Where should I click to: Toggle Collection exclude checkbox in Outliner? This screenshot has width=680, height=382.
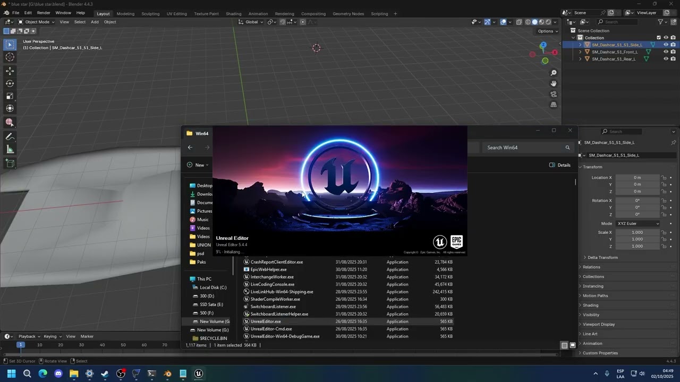pos(659,38)
